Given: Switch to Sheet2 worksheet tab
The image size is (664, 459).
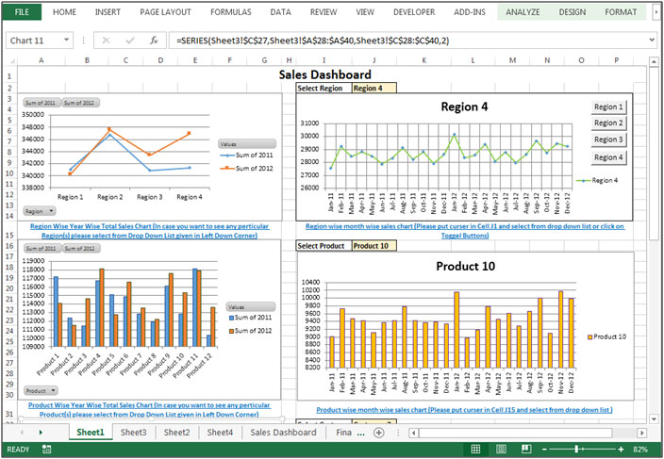Looking at the screenshot, I should click(x=177, y=433).
